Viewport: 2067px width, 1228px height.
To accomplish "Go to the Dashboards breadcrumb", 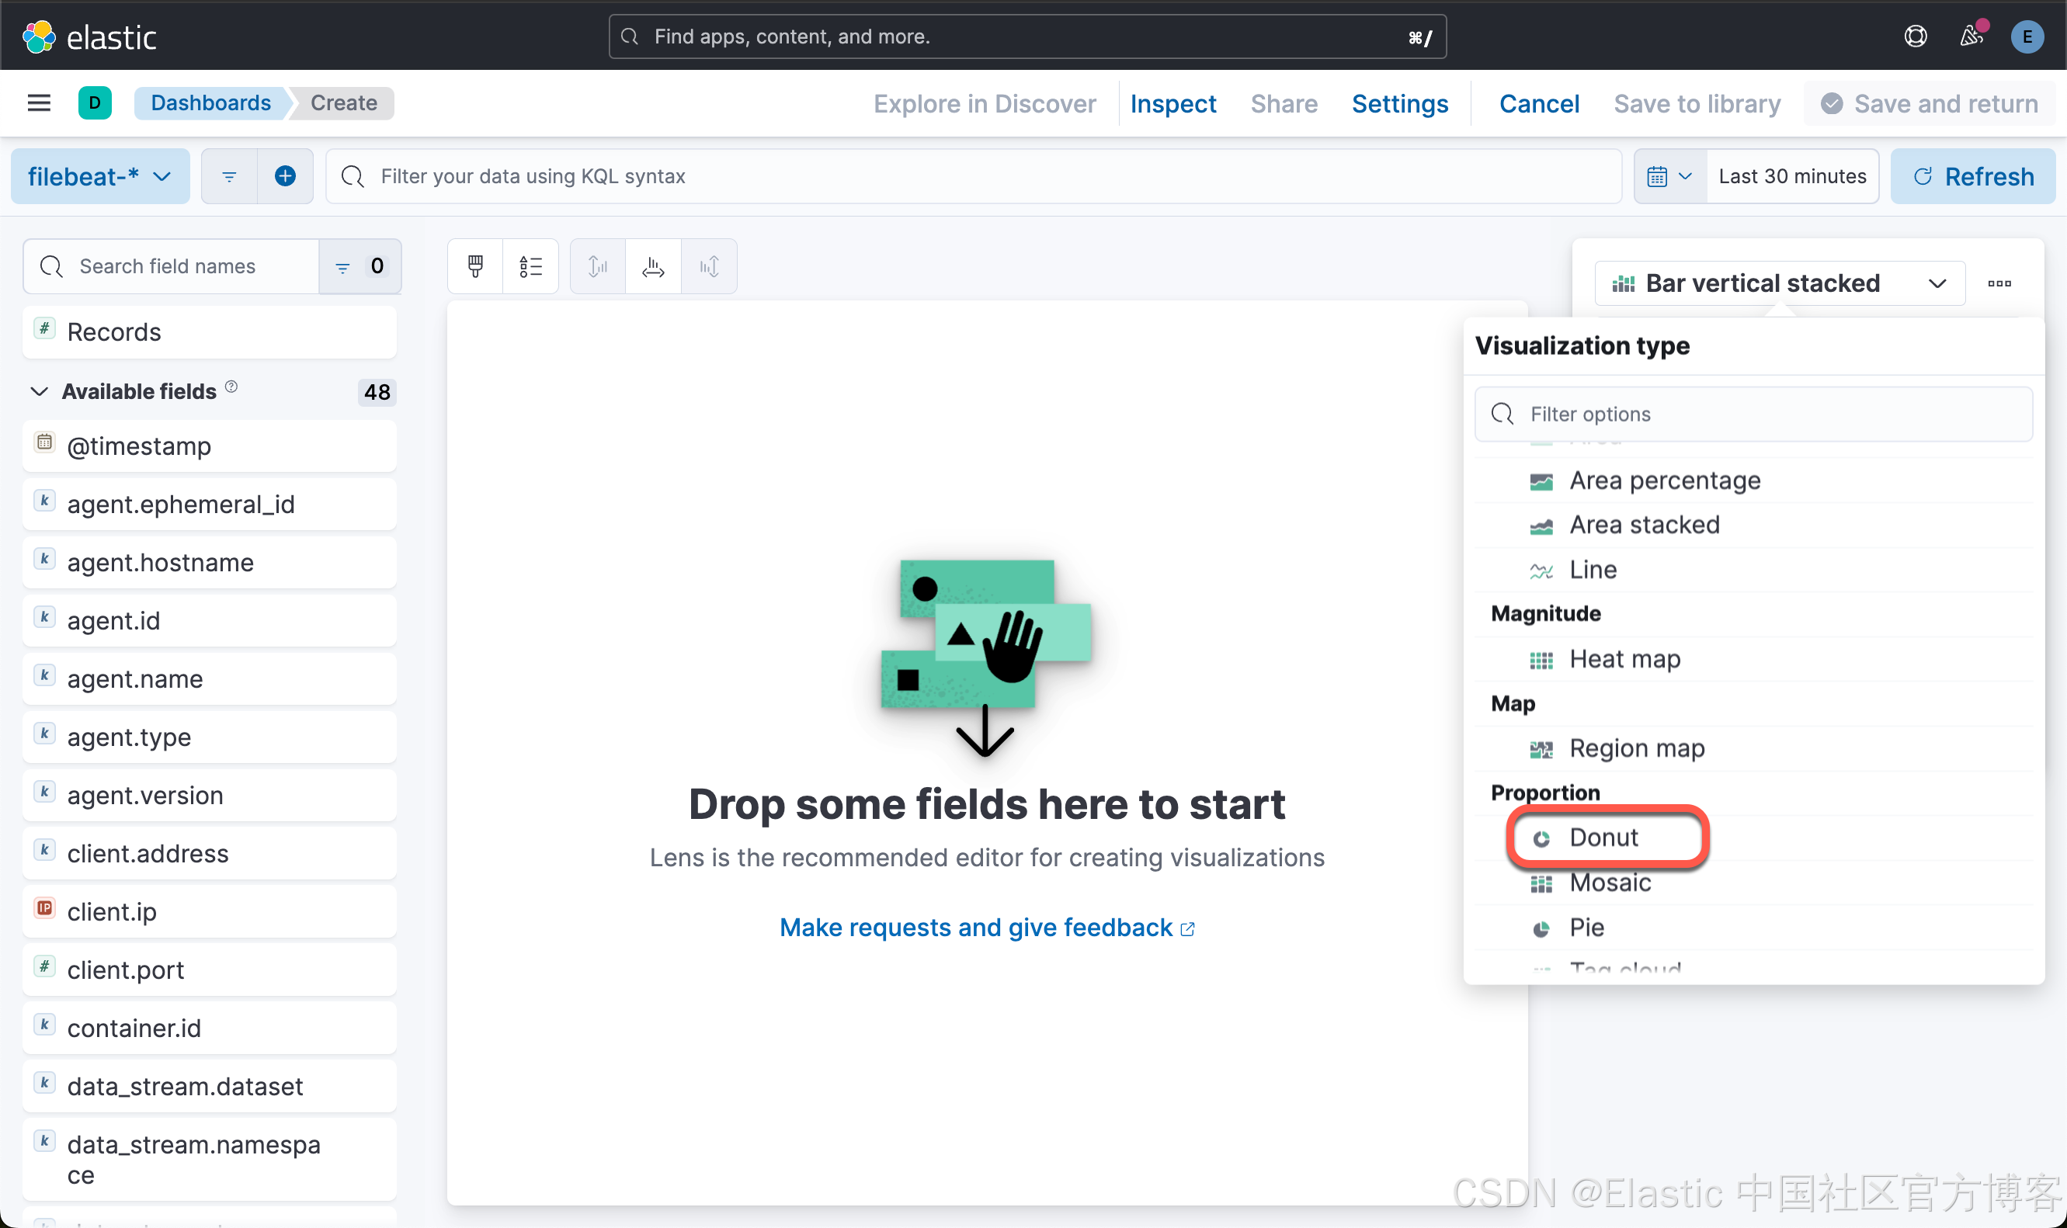I will (x=210, y=102).
